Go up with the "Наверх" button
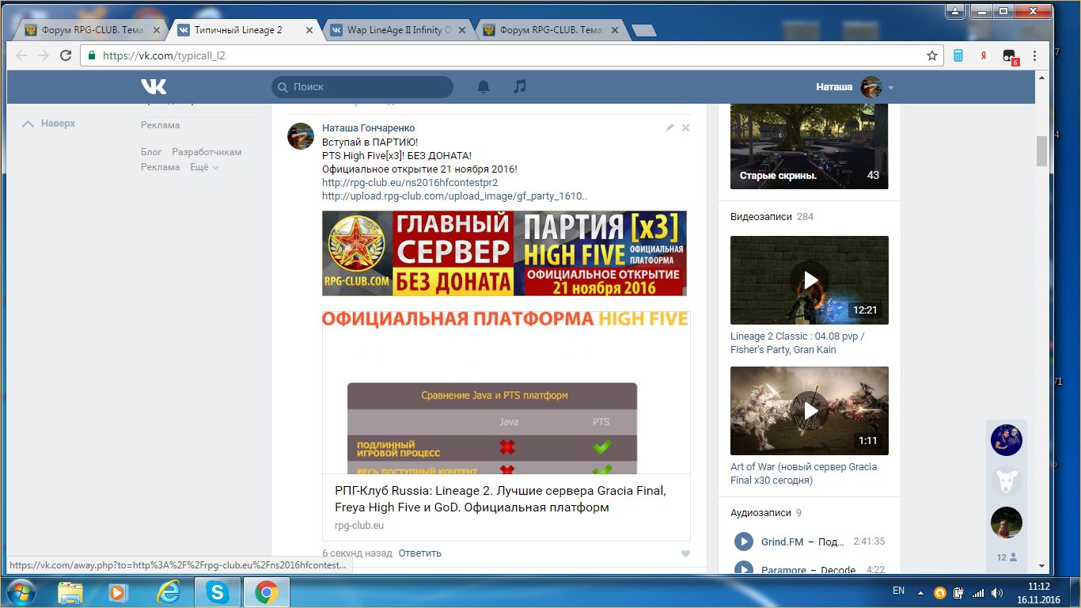 click(x=49, y=123)
